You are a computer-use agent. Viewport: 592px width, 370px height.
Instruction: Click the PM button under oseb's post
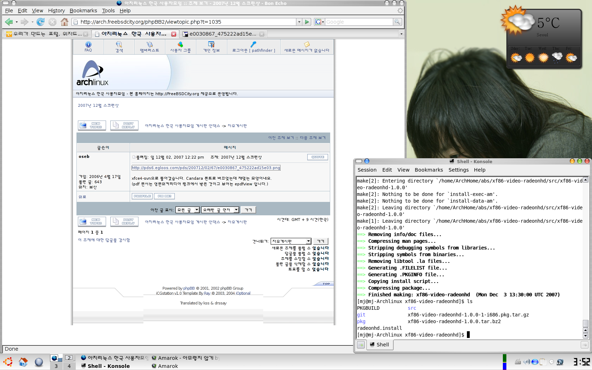coord(164,196)
